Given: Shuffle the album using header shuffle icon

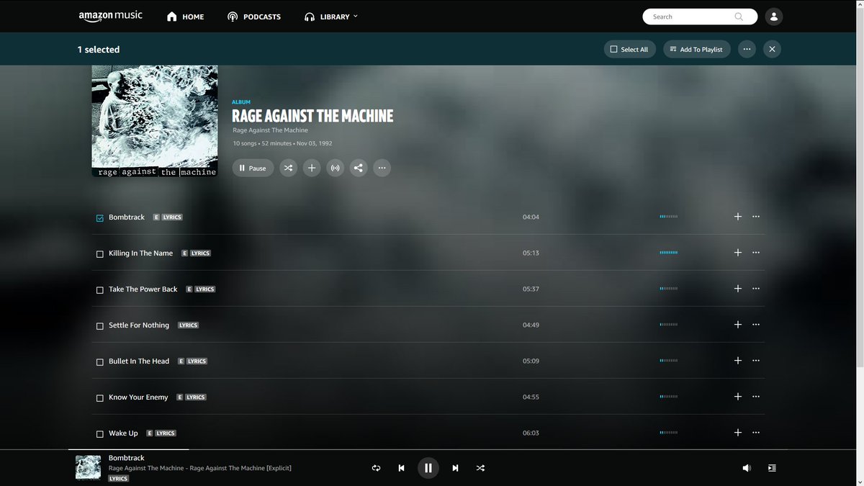Looking at the screenshot, I should click(x=288, y=168).
